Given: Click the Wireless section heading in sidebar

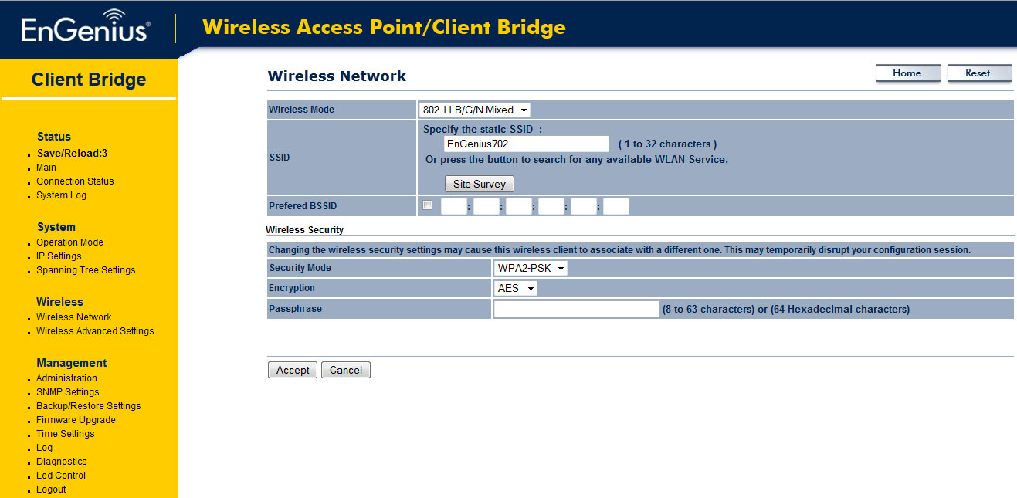Looking at the screenshot, I should pos(59,302).
